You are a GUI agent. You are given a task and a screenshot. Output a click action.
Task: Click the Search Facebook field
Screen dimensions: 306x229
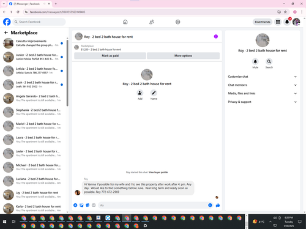(x=39, y=22)
